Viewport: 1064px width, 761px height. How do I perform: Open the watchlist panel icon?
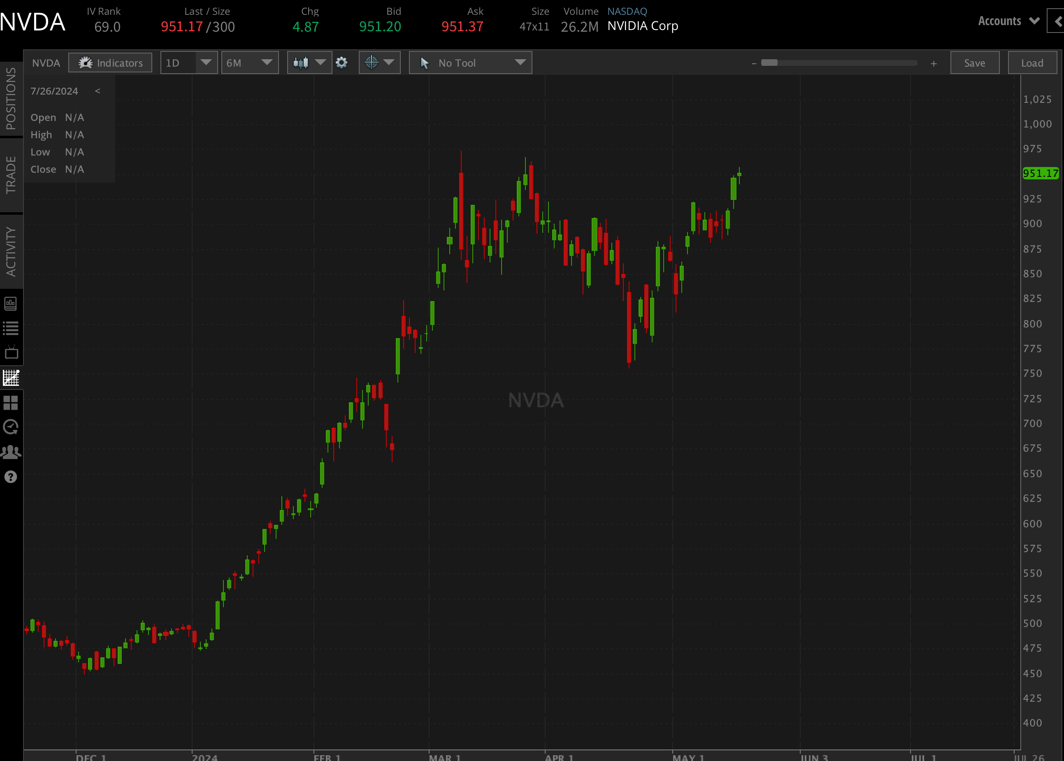(11, 328)
